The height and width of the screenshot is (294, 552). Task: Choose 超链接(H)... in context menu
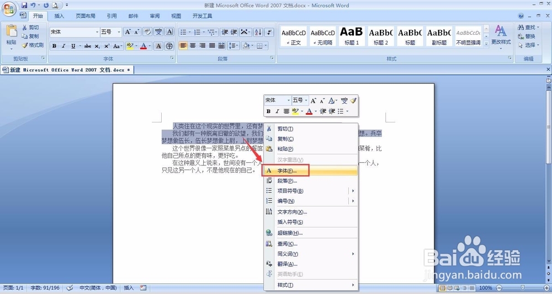pos(311,233)
